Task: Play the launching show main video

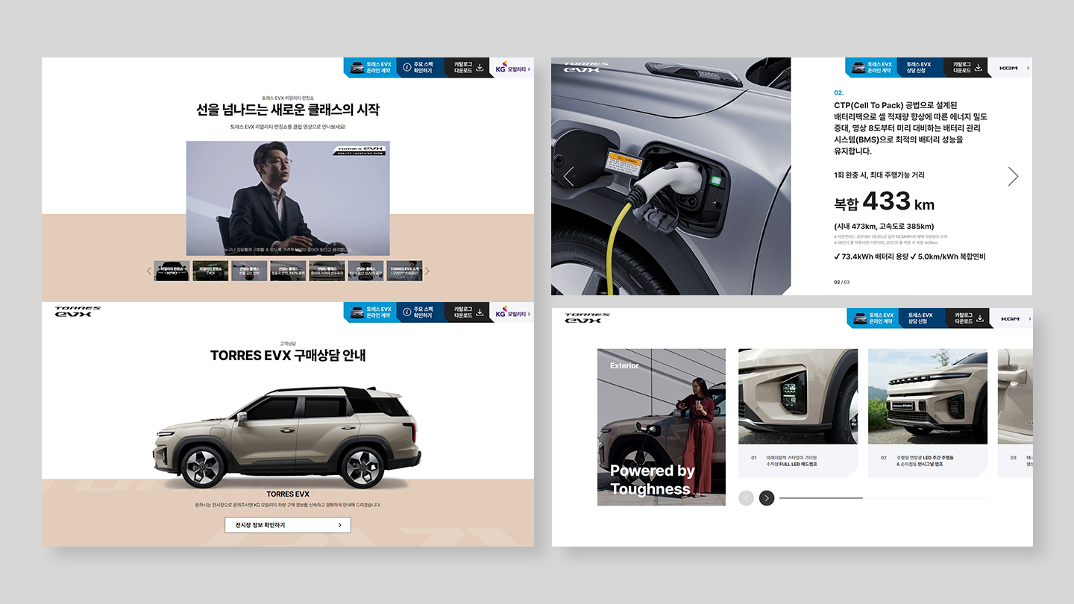Action: [x=288, y=198]
